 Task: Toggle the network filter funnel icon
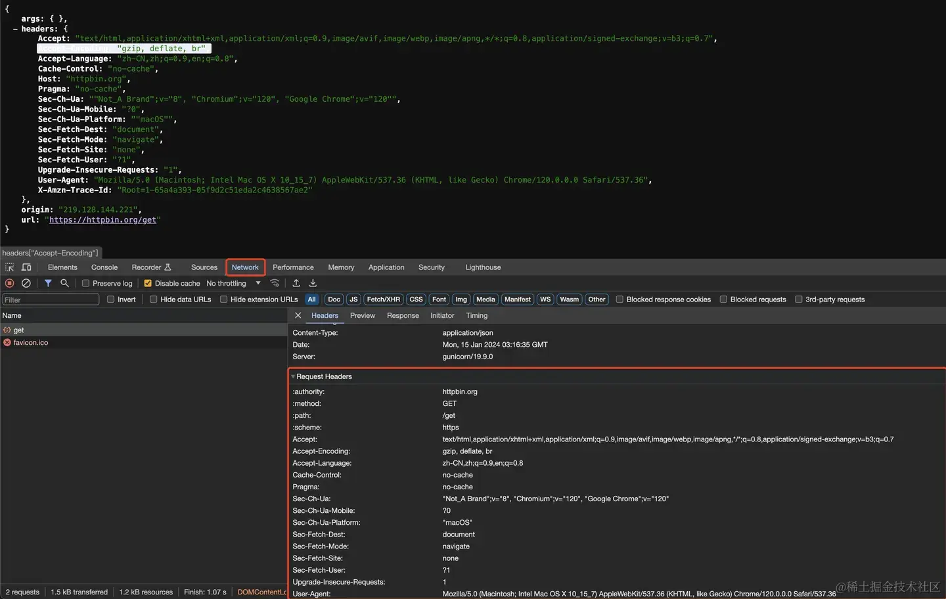pyautogui.click(x=48, y=283)
